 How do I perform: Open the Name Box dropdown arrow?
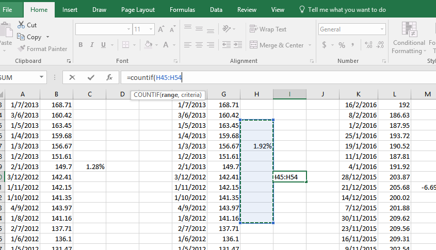pos(41,77)
